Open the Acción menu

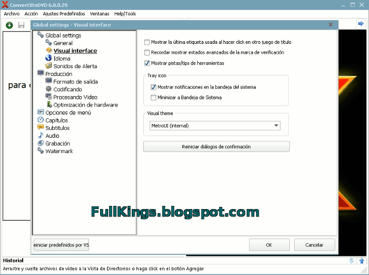click(31, 14)
